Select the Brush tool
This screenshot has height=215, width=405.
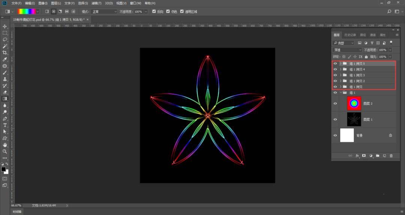point(4,73)
